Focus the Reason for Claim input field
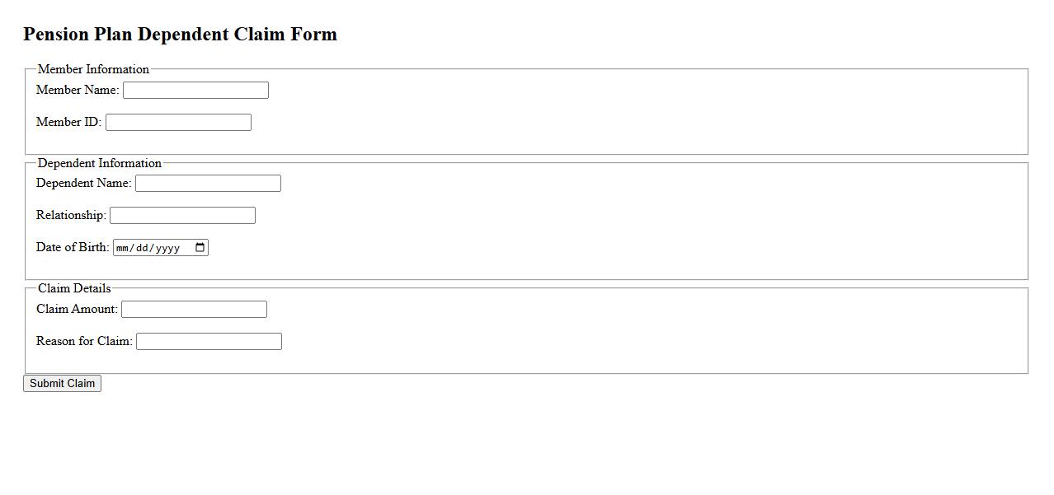Image resolution: width=1054 pixels, height=495 pixels. pos(209,342)
